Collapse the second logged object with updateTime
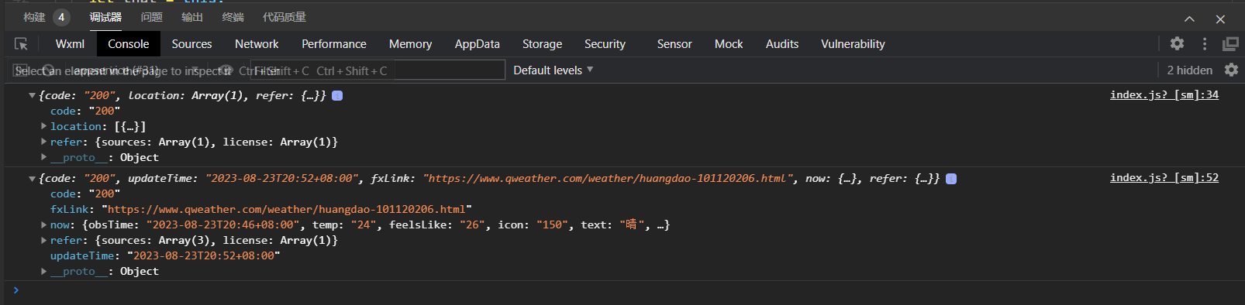 (x=32, y=178)
